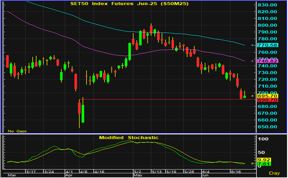The height and width of the screenshot is (178, 288).
Task: Click the 'May' month label
Action: (x=138, y=175)
